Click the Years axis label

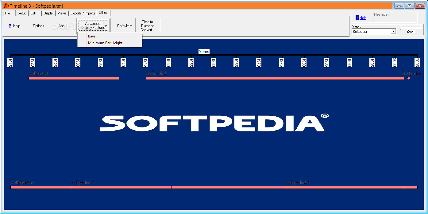point(204,52)
